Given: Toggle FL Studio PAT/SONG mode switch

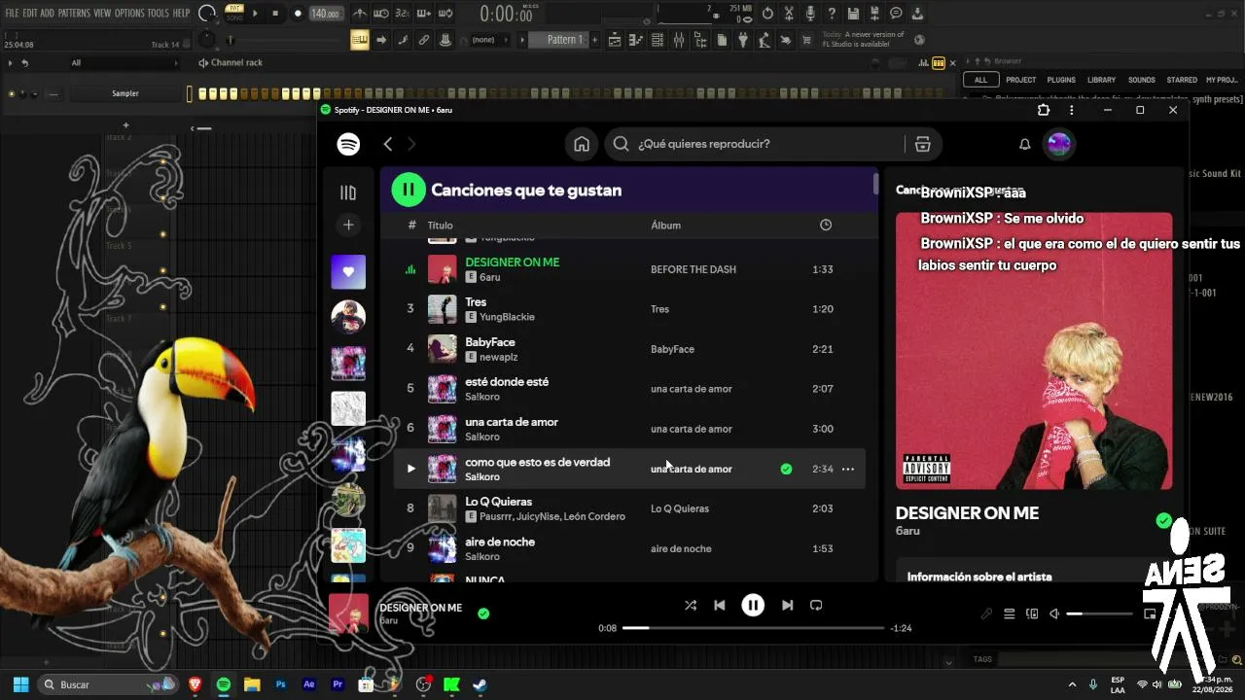Looking at the screenshot, I should point(234,13).
